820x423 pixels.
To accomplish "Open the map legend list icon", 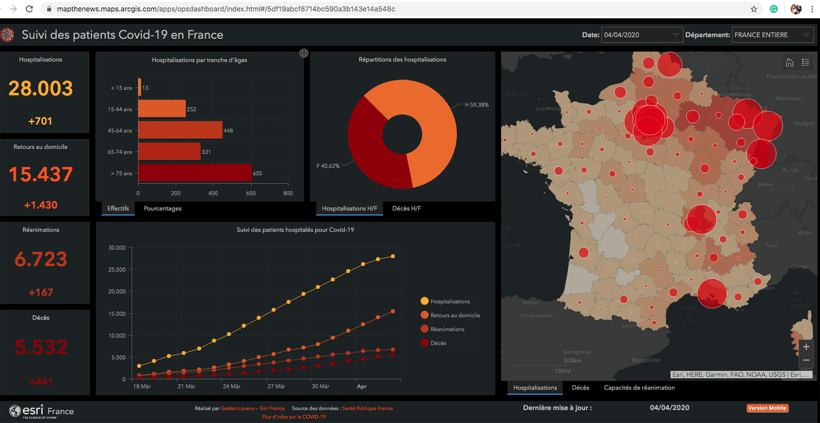I will 806,62.
